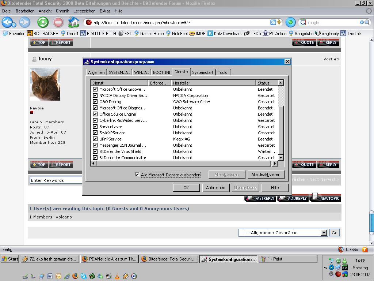Reload page with green refresh icon
374x281 pixels.
click(x=43, y=22)
